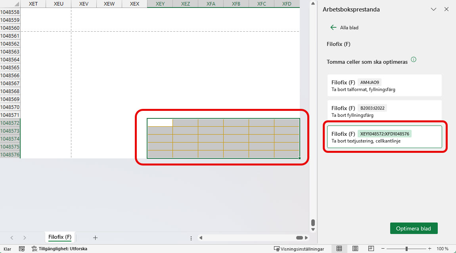Go back to Alla blad

pyautogui.click(x=344, y=28)
